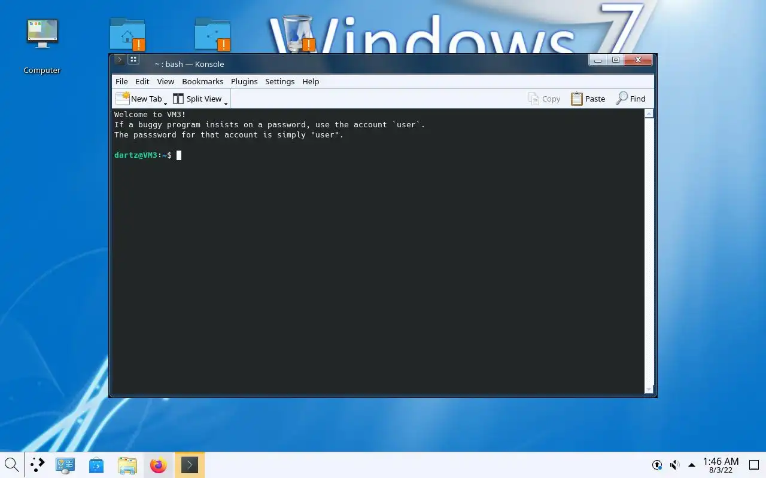The width and height of the screenshot is (766, 478).
Task: Open the Edit menu
Action: (x=142, y=81)
